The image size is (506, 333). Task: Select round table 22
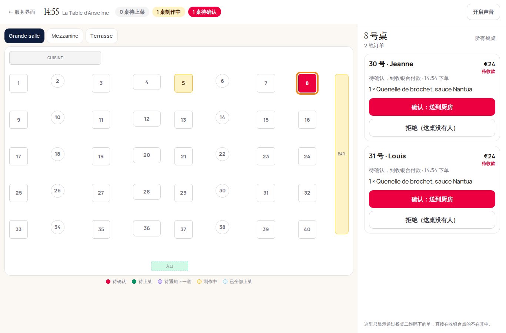tap(222, 154)
